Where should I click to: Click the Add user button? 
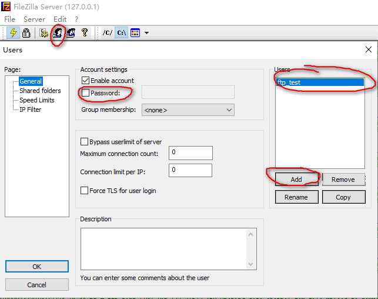(x=296, y=180)
